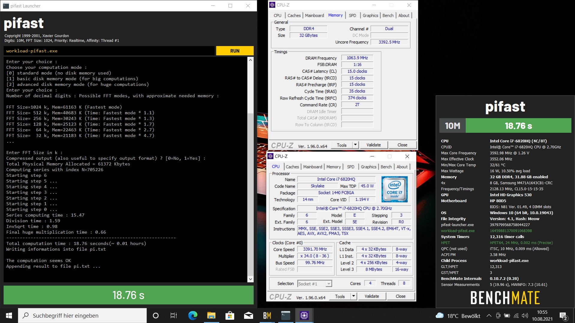Image resolution: width=575 pixels, height=323 pixels.
Task: Open the volume speaker tray icon
Action: tap(525, 316)
